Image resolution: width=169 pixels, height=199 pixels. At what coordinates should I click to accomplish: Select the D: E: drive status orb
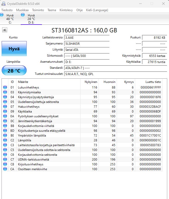(23, 15)
